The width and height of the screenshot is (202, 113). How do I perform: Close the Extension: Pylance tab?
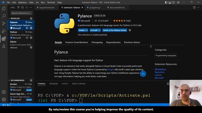point(82,8)
